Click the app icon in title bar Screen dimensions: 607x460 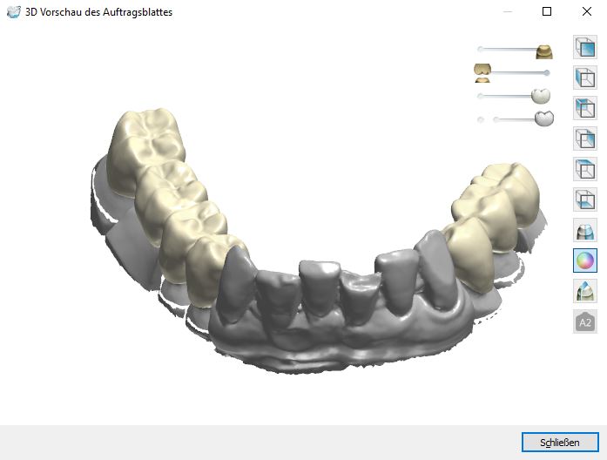point(14,11)
